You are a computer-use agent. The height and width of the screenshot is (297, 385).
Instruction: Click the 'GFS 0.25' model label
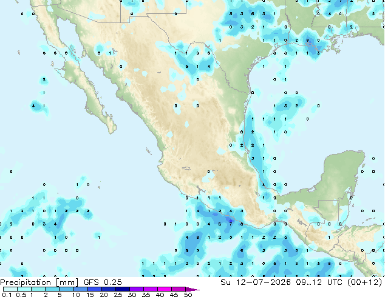(103, 282)
